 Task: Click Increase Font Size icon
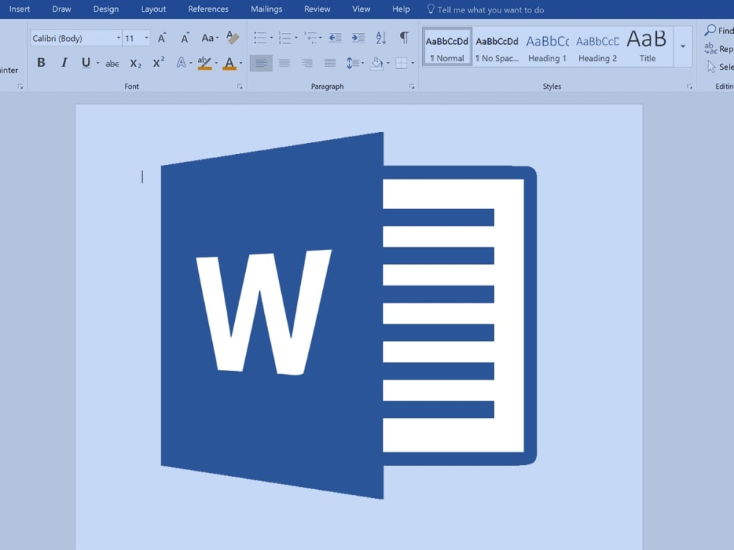[x=161, y=38]
